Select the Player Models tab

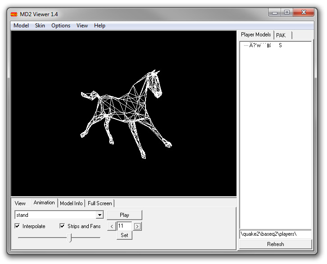click(256, 35)
